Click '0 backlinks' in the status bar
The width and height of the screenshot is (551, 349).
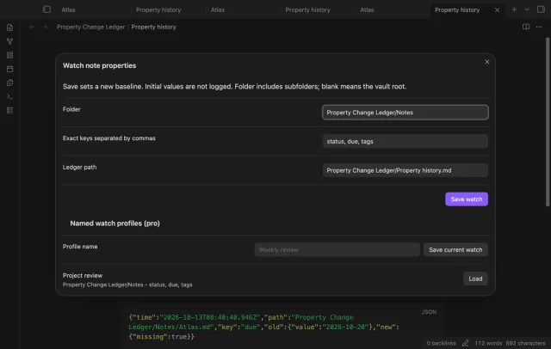tap(441, 343)
